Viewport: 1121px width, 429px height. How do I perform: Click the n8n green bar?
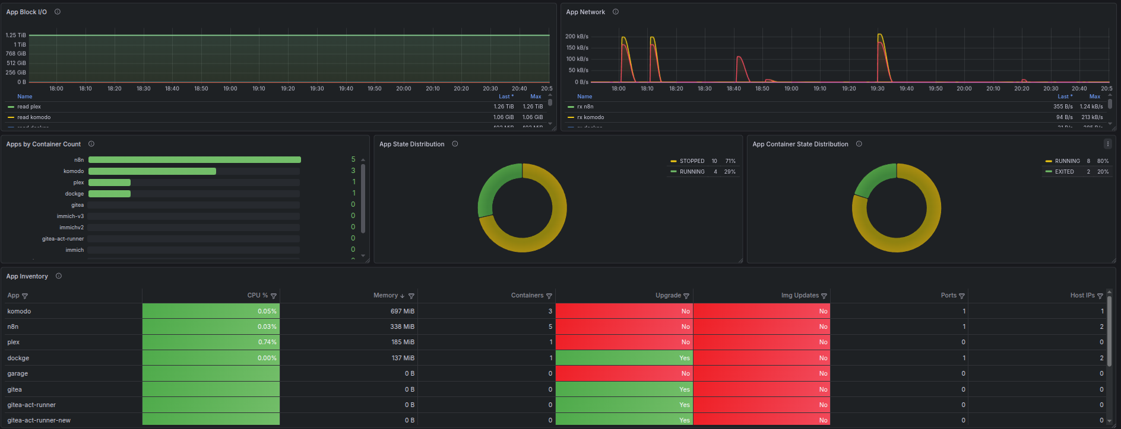(195, 160)
